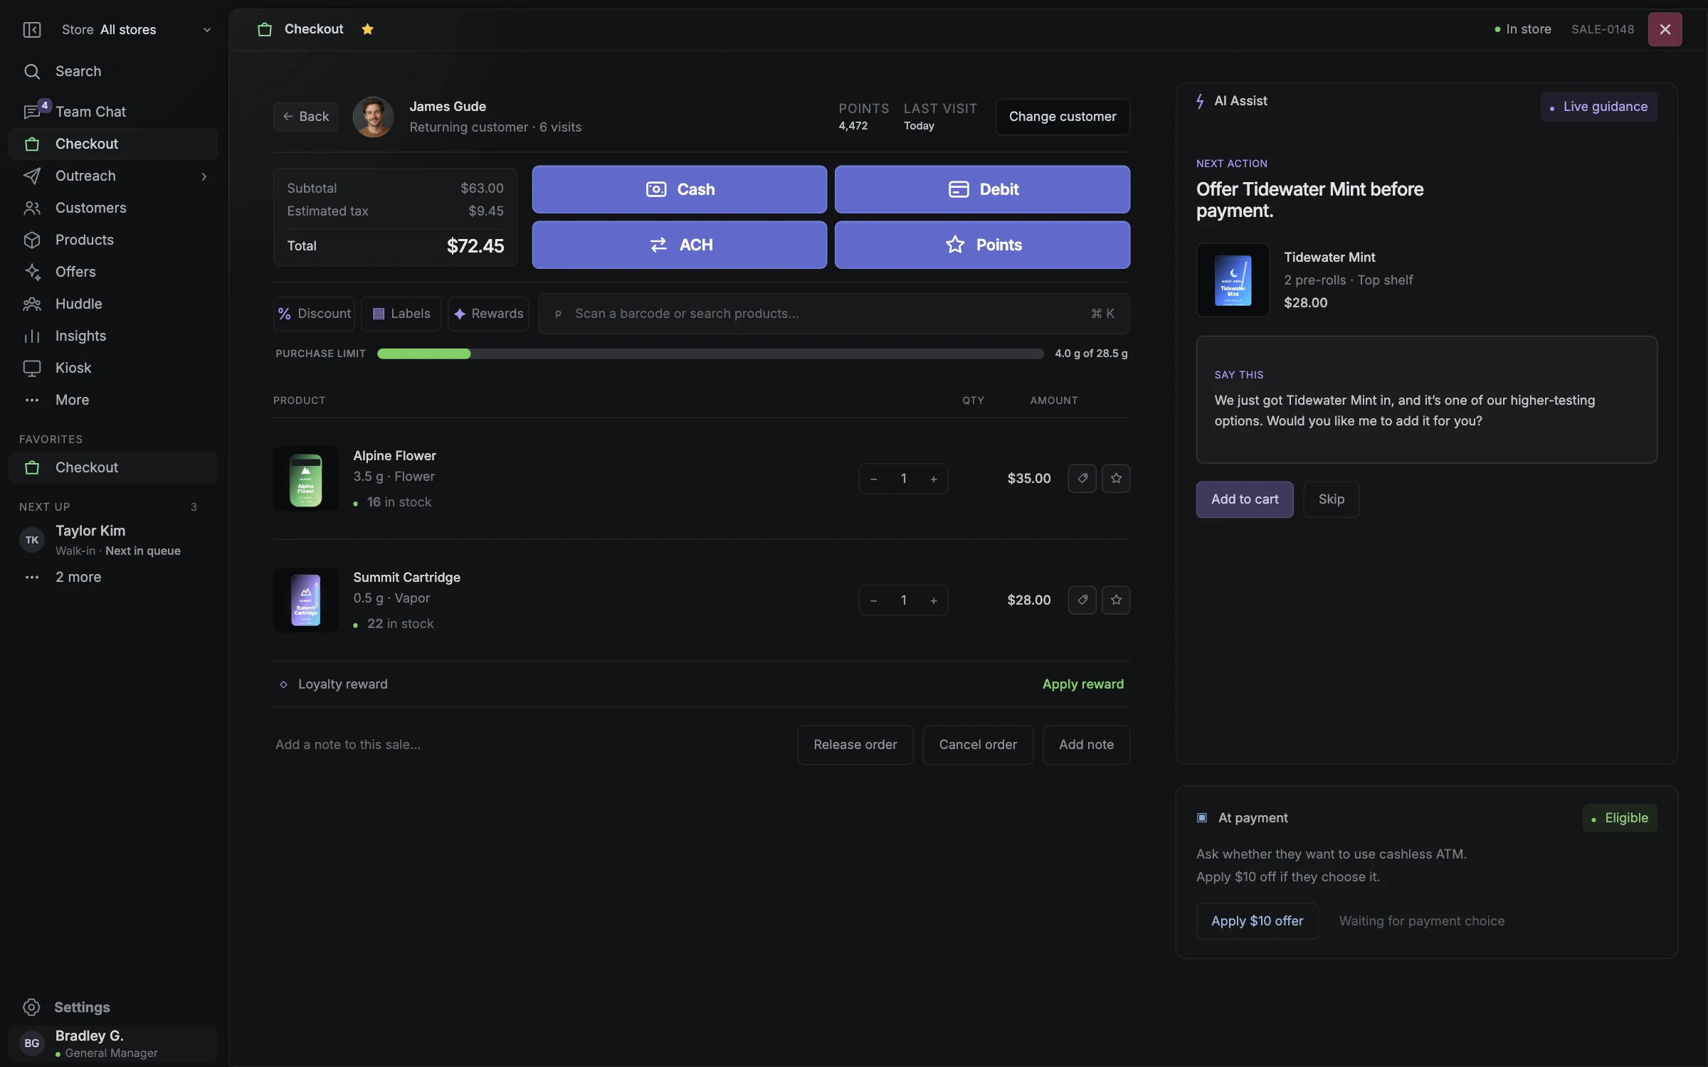Screen dimensions: 1708x1067
Task: Open the Store All stores dropdown
Action: [x=136, y=29]
